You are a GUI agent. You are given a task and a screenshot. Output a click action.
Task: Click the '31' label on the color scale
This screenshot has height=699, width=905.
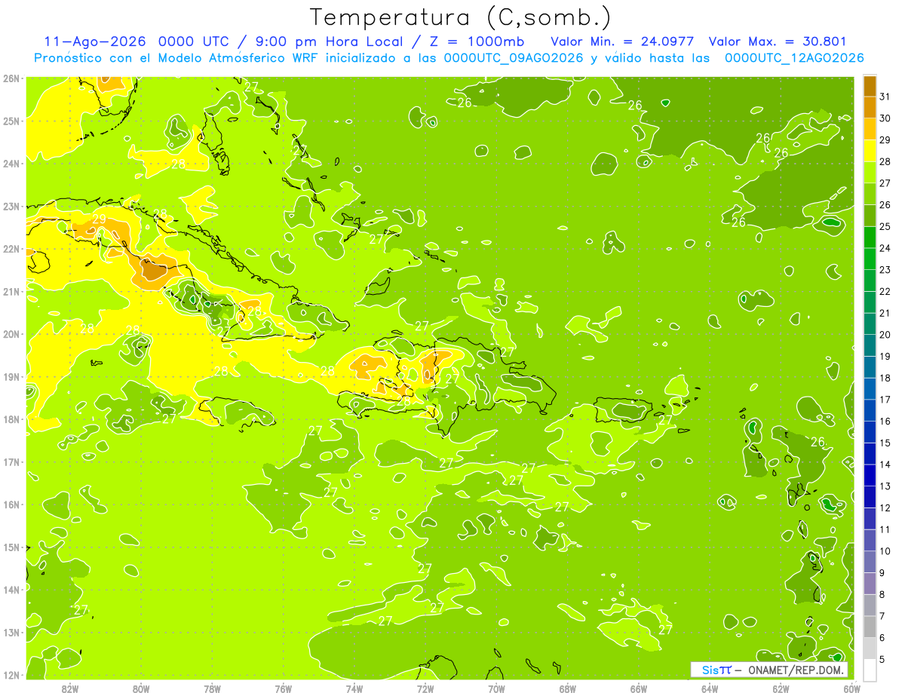pyautogui.click(x=885, y=97)
